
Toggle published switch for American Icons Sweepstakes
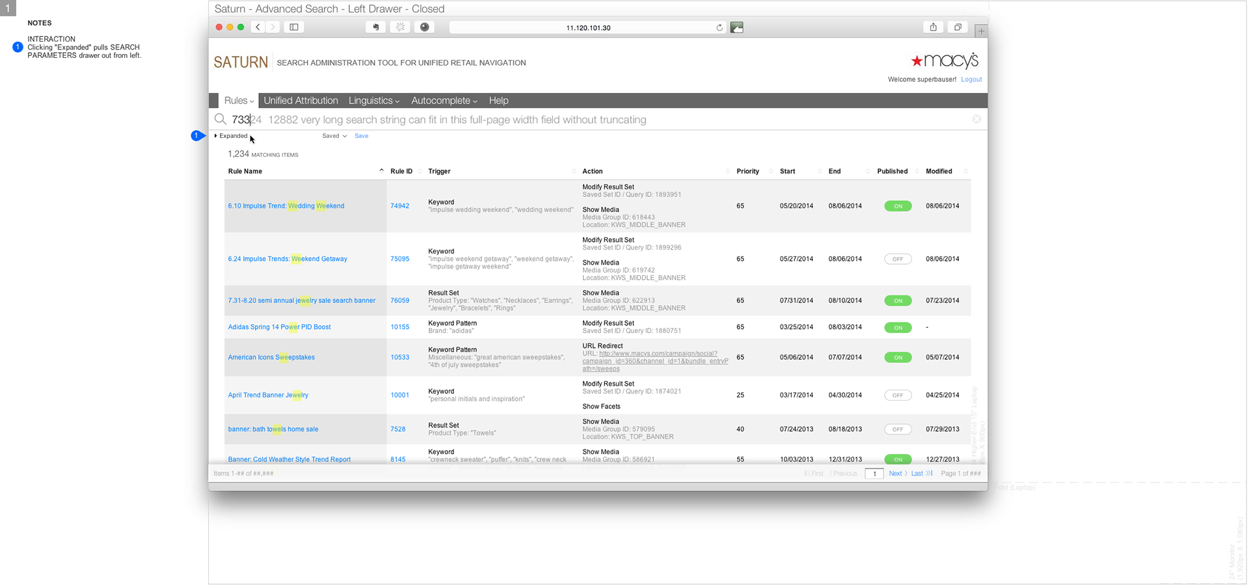coord(898,357)
